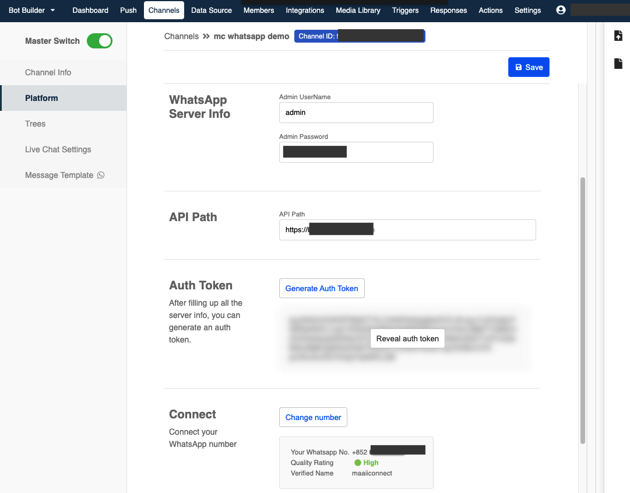Click the user account avatar icon

coord(561,10)
